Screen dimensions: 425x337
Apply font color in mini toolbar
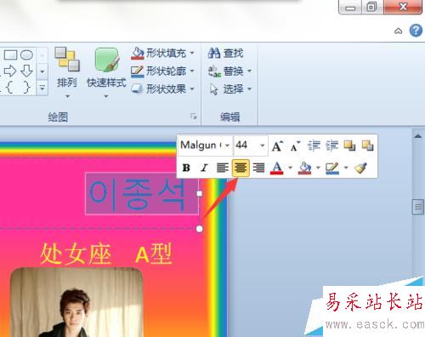tap(277, 168)
